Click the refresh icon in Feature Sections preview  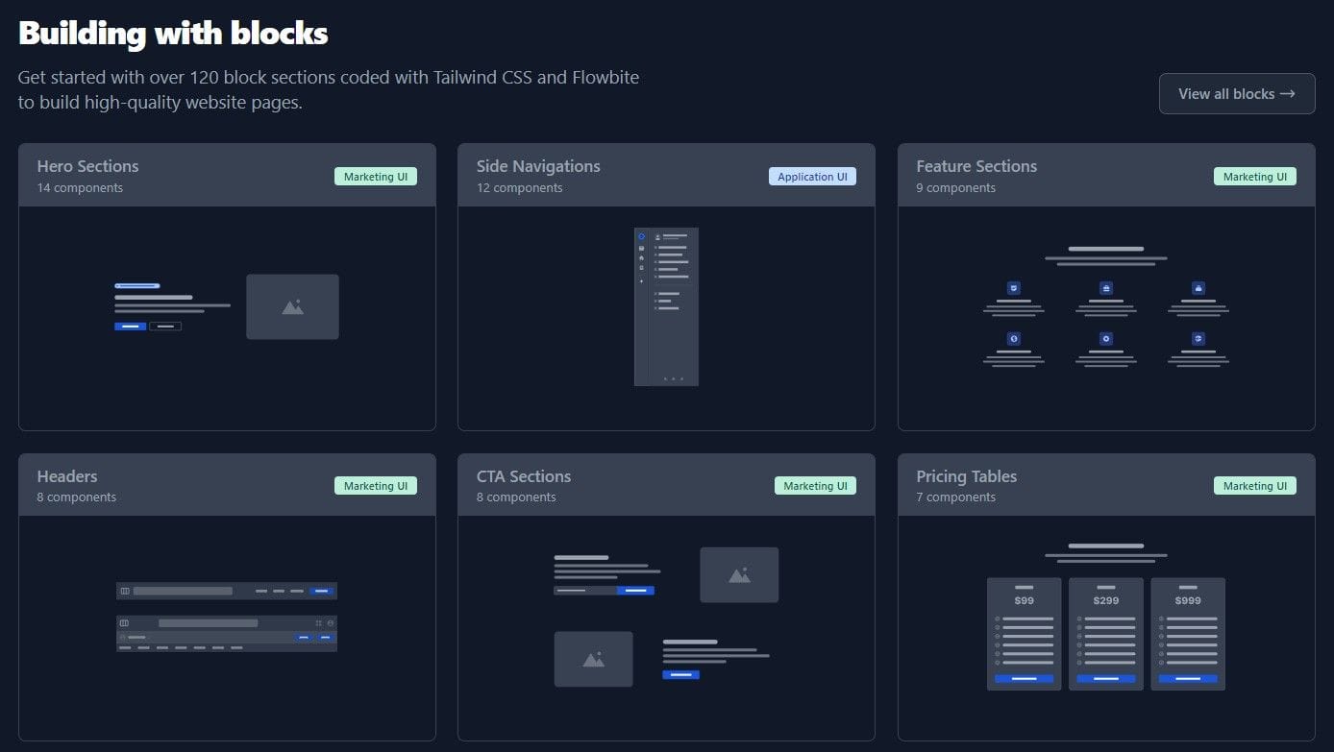(x=1198, y=339)
